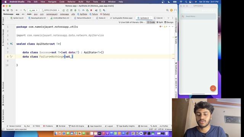Click the macOS Wi-Fi menu bar icon

click(x=181, y=2)
